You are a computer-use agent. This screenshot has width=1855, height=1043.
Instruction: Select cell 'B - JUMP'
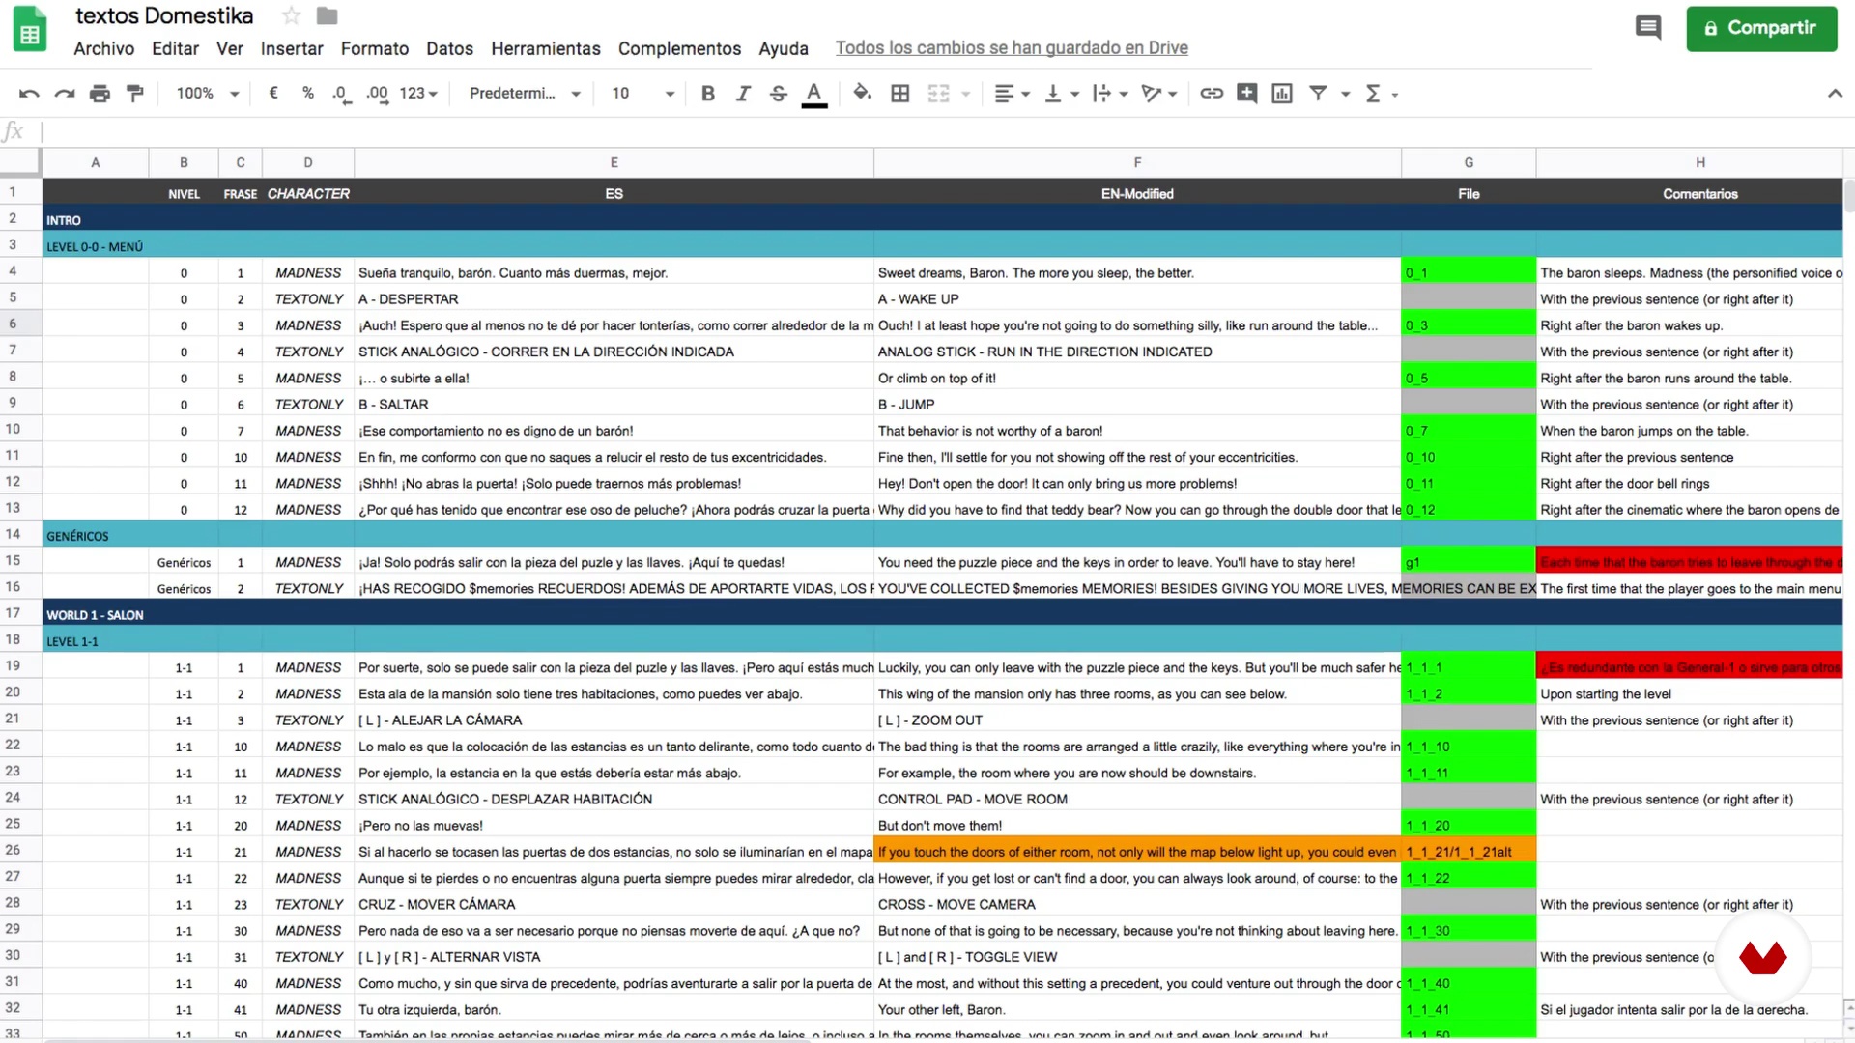point(1137,405)
